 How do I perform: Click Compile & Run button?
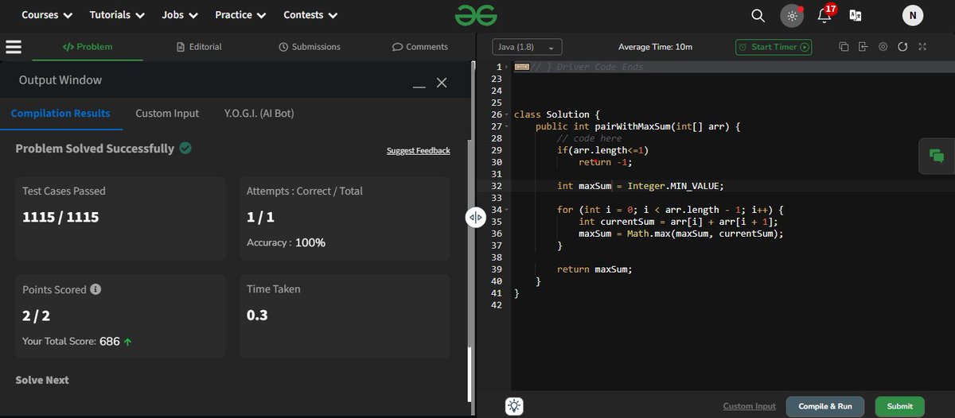click(825, 406)
